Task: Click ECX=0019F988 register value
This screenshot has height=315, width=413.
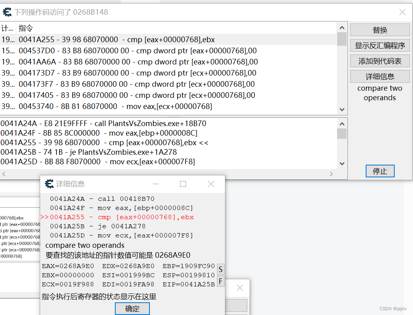Action: pos(68,284)
